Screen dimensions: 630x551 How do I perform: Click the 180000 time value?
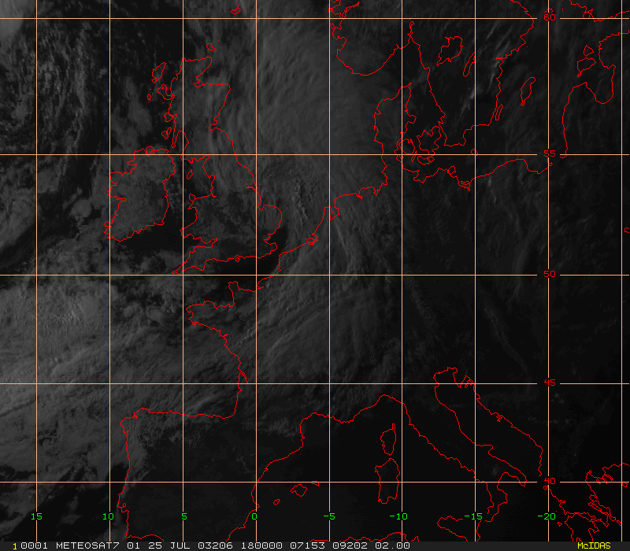pyautogui.click(x=261, y=545)
